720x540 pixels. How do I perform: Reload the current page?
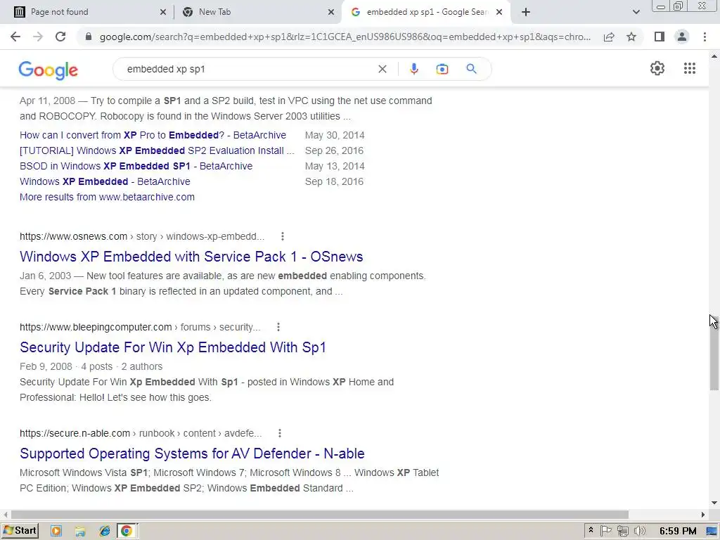[x=60, y=37]
